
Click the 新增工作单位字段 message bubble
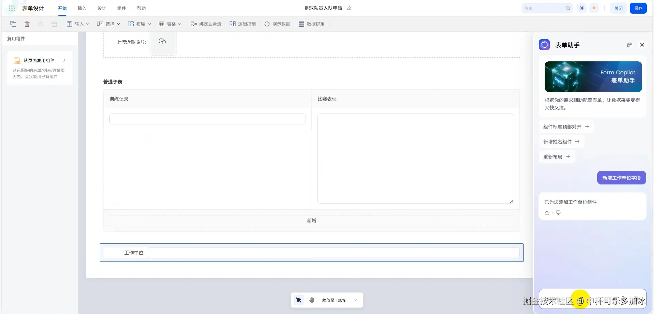(621, 178)
